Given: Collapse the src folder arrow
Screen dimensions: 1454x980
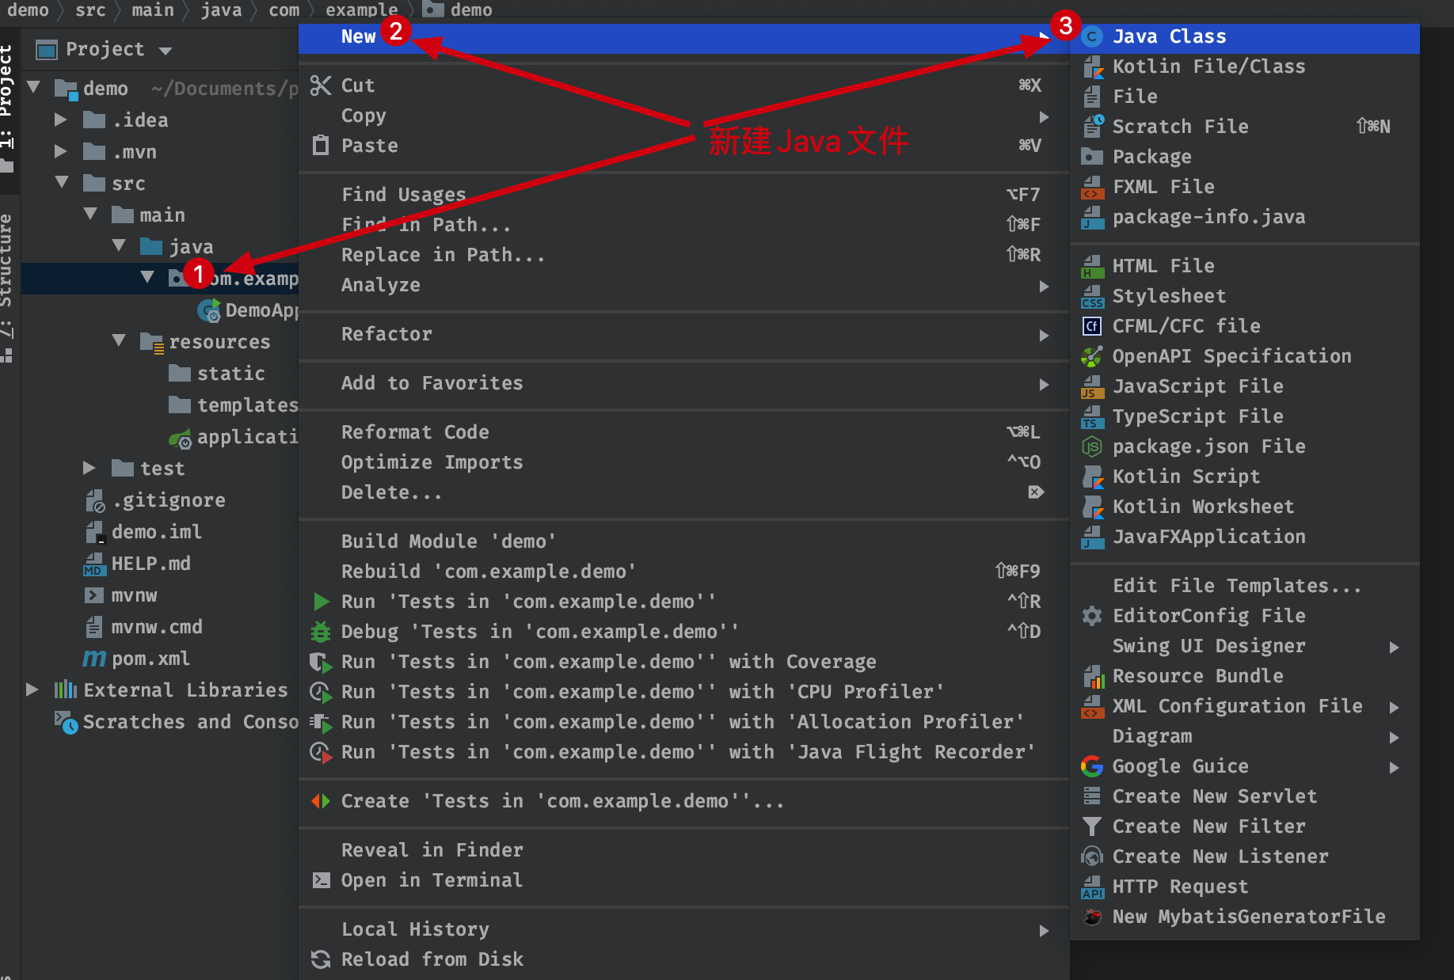Looking at the screenshot, I should point(62,182).
